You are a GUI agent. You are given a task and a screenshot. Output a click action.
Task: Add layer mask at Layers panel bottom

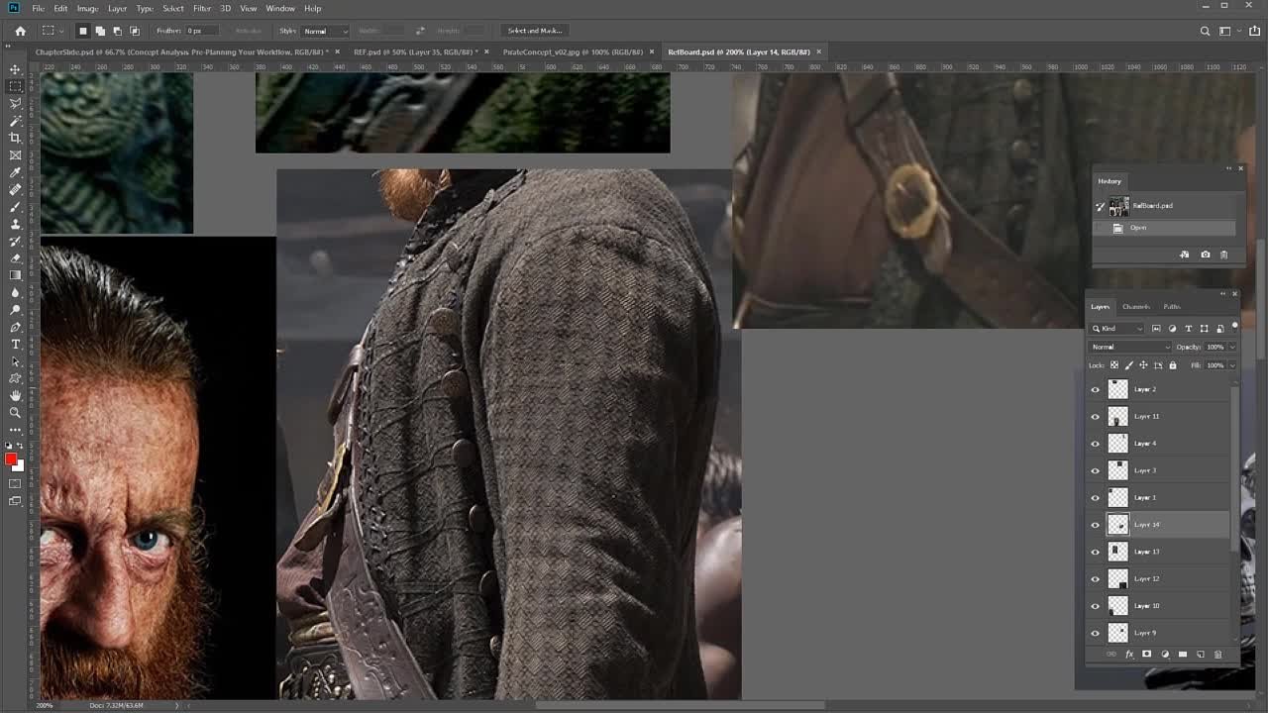coord(1147,655)
